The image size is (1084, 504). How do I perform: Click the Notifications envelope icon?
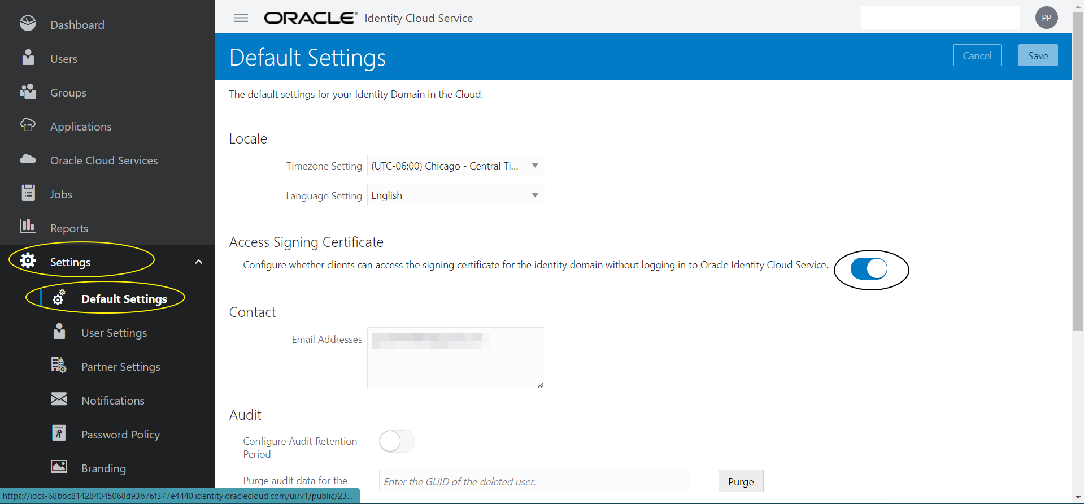tap(59, 399)
